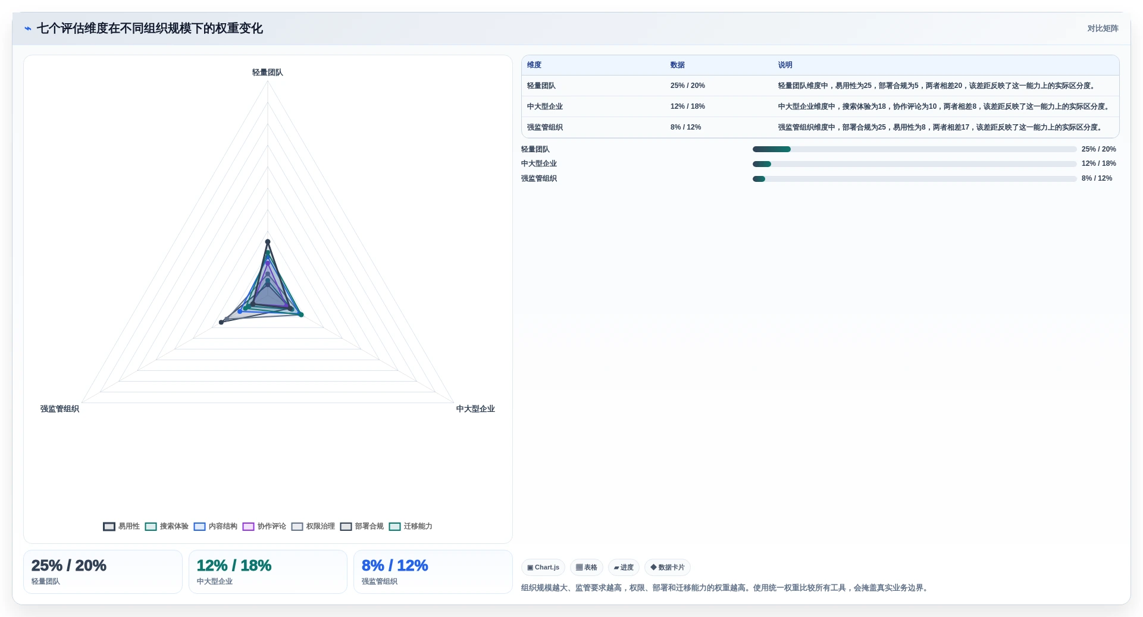Open the 25% / 20% 轻量团队 card
1143x617 pixels.
click(x=103, y=572)
